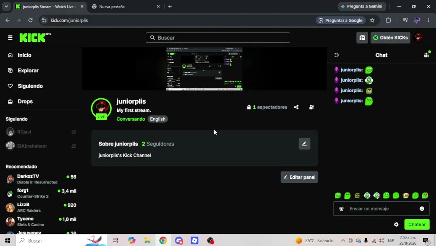The image size is (436, 246).
Task: Insert the crying heart-eyes emote at row end
Action: [x=425, y=195]
